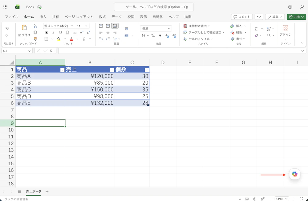Open the 商品 column filter dropdown
The height and width of the screenshot is (201, 308).
pyautogui.click(x=62, y=70)
